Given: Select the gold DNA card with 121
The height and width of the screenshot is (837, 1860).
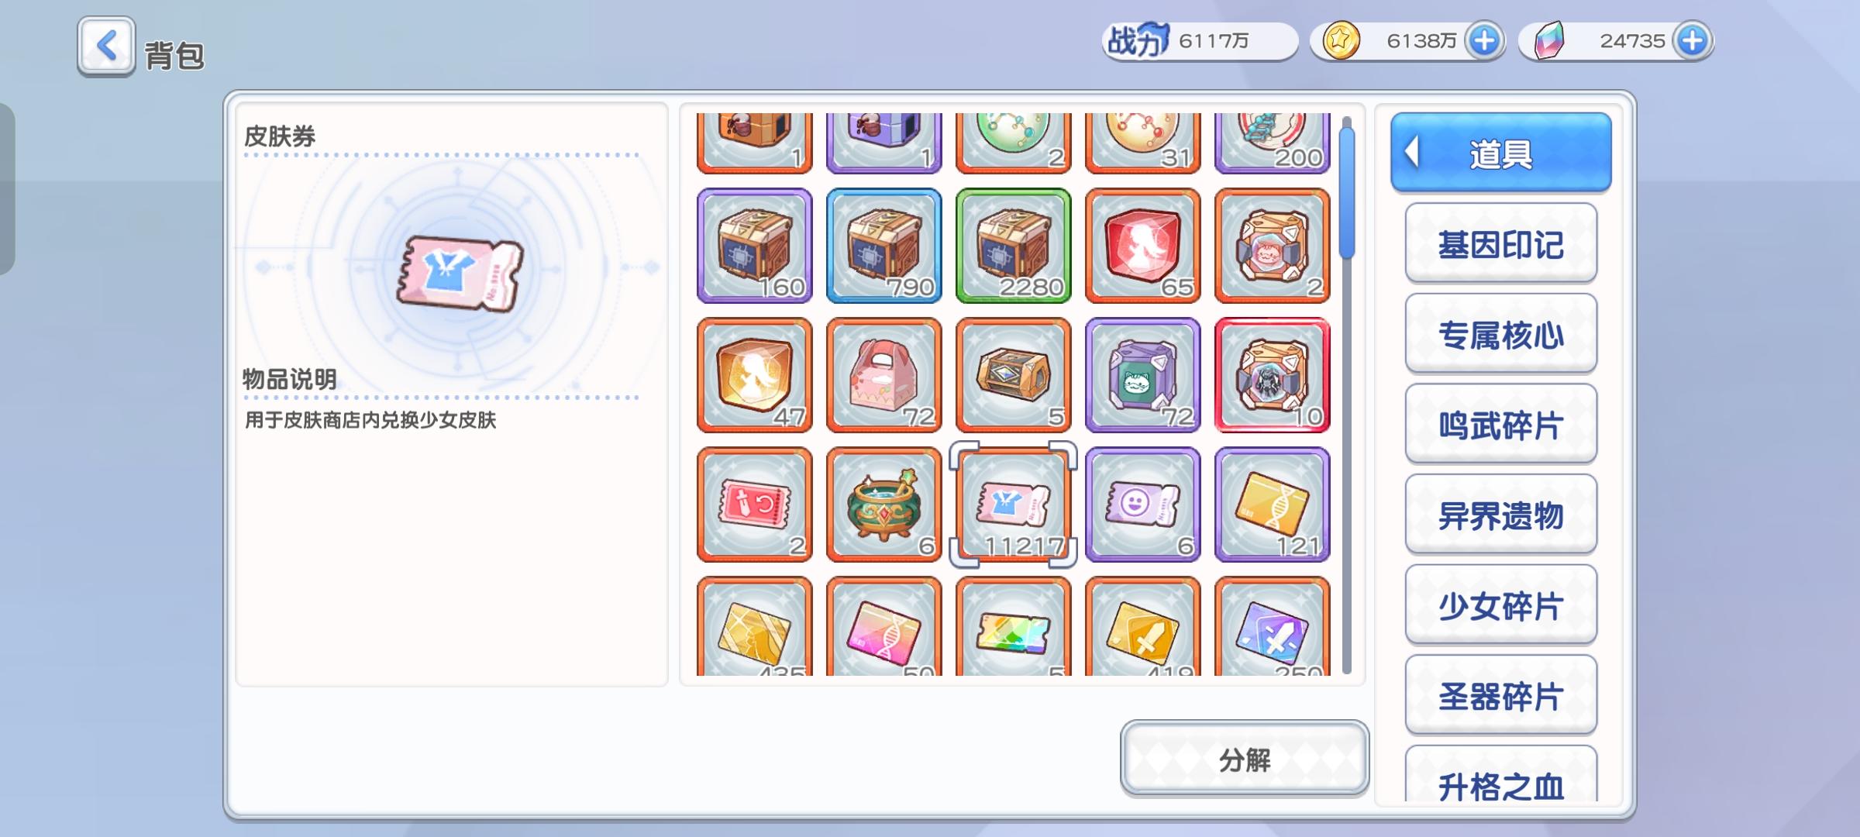Looking at the screenshot, I should click(1273, 505).
